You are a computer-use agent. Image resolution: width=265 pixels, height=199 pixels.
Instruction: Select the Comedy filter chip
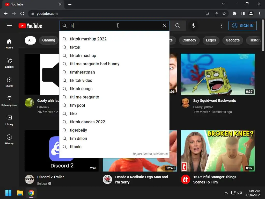189,40
